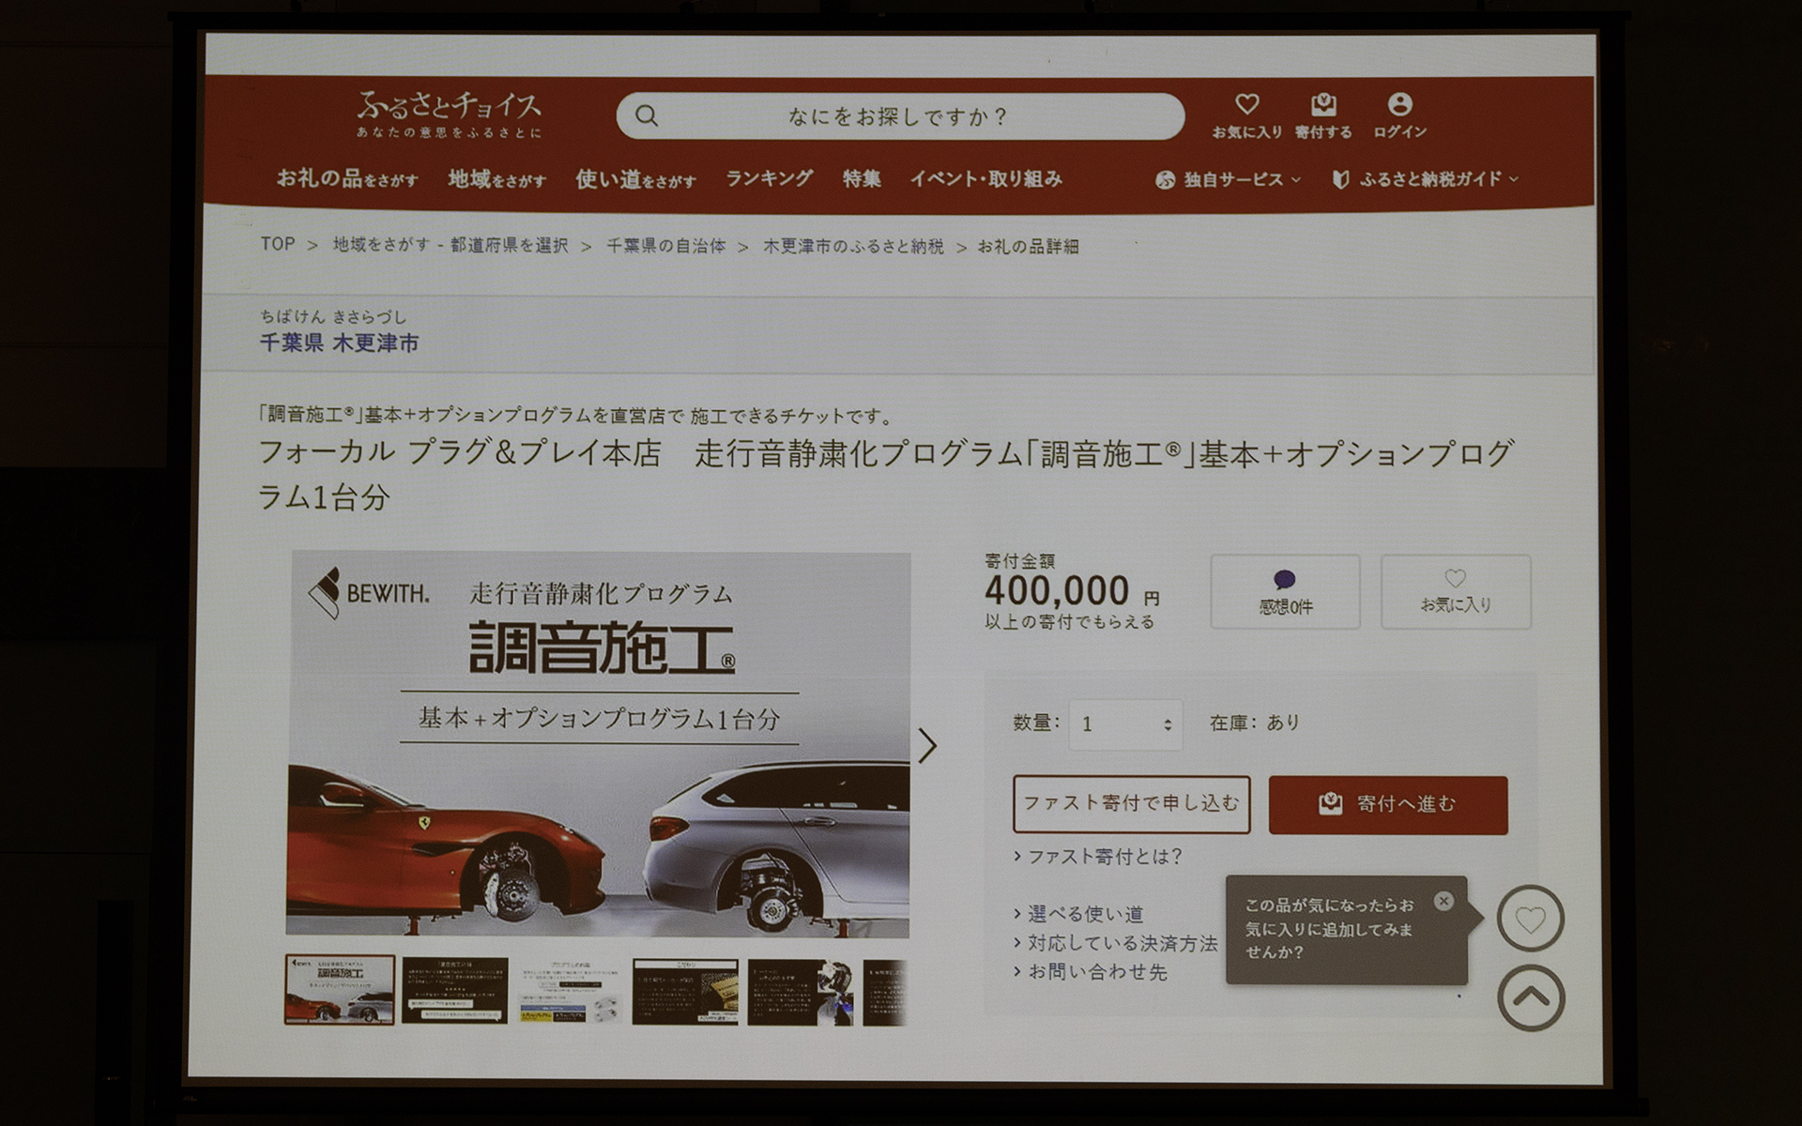
Task: Click the floating heart favorite icon
Action: [x=1531, y=920]
